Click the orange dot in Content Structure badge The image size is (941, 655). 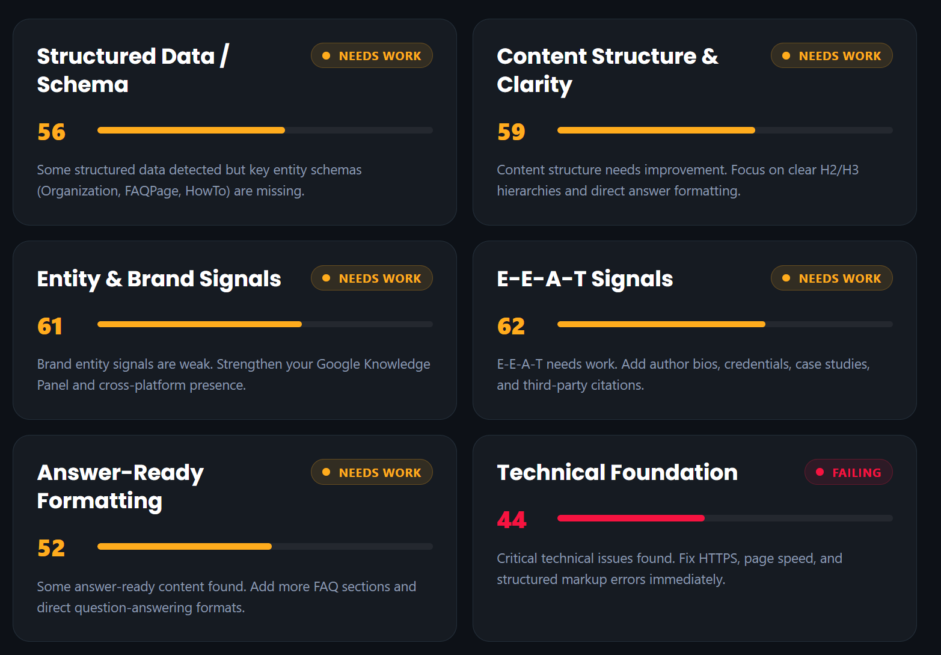(786, 55)
